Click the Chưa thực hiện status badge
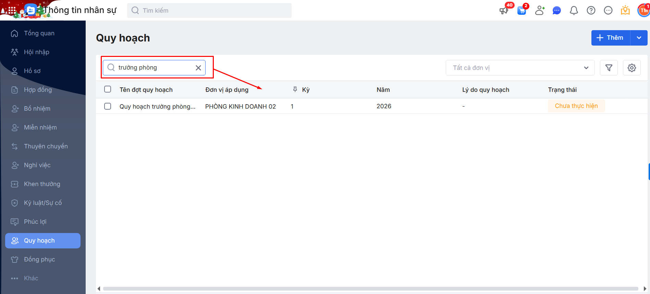This screenshot has width=650, height=294. click(576, 106)
